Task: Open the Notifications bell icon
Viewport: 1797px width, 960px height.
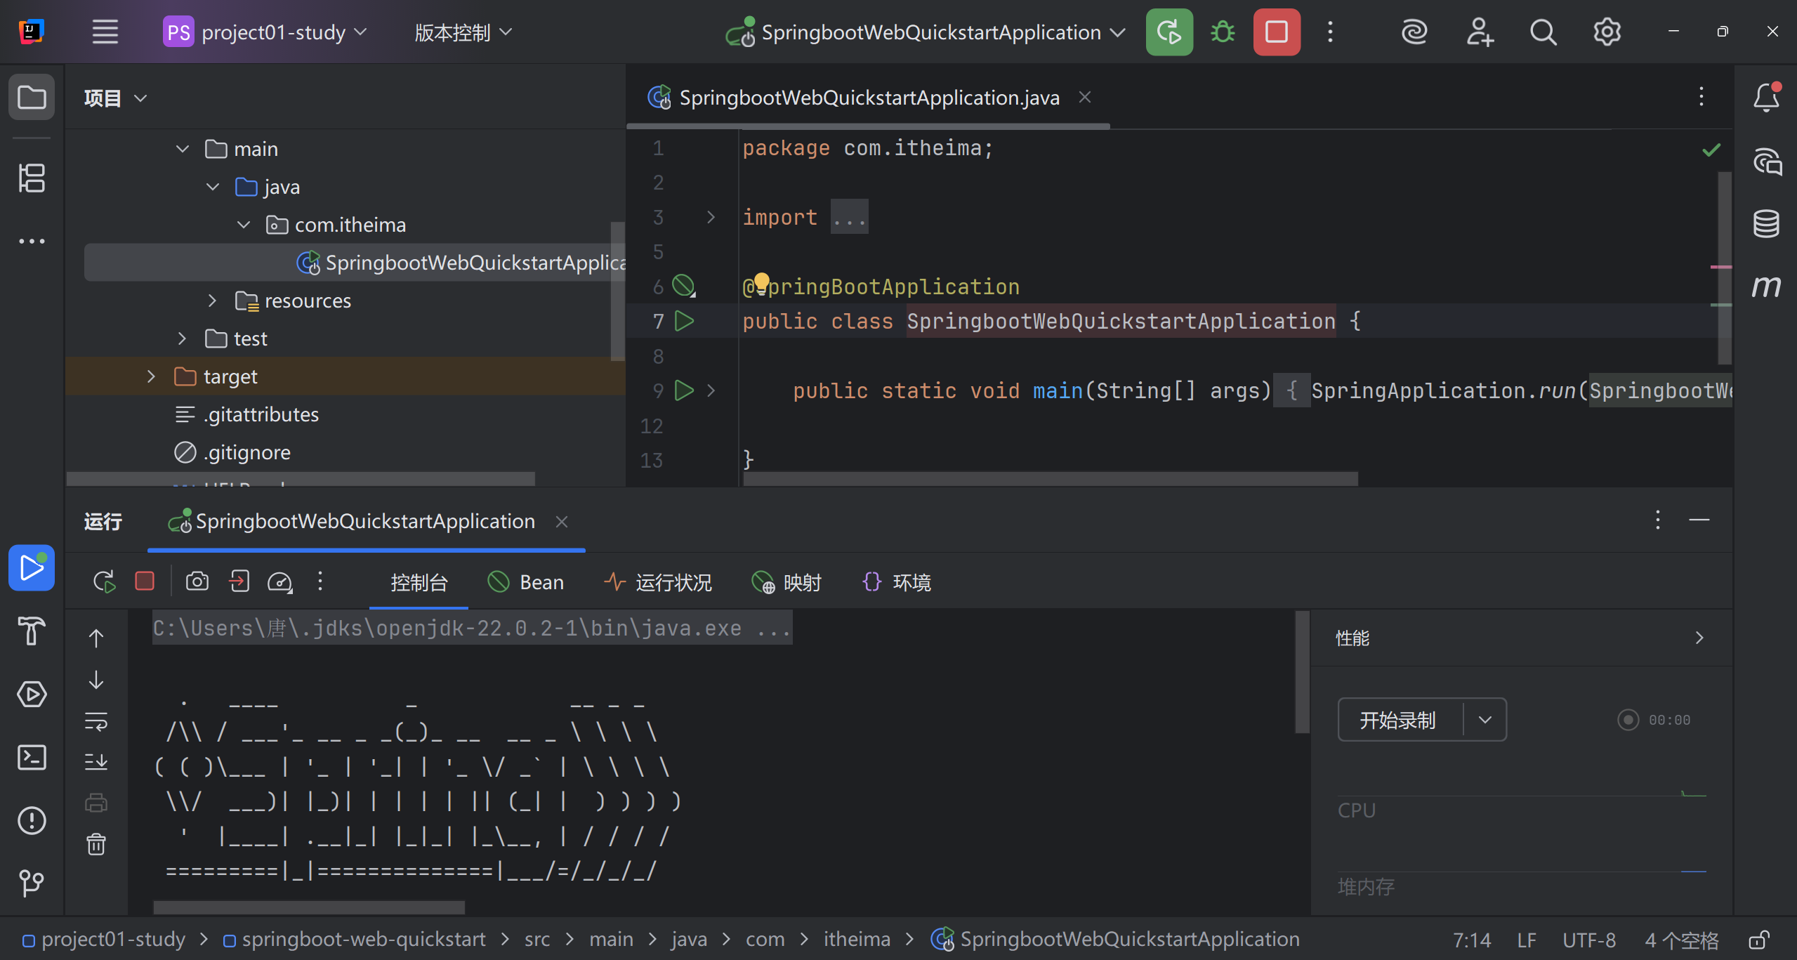Action: pos(1766,98)
